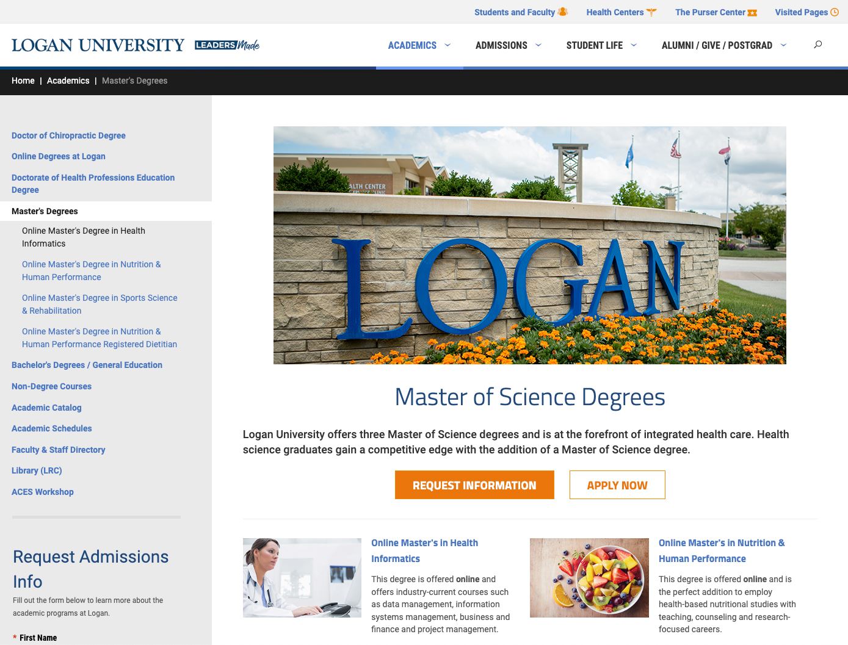
Task: Go to Students and Faculty link
Action: click(x=515, y=12)
